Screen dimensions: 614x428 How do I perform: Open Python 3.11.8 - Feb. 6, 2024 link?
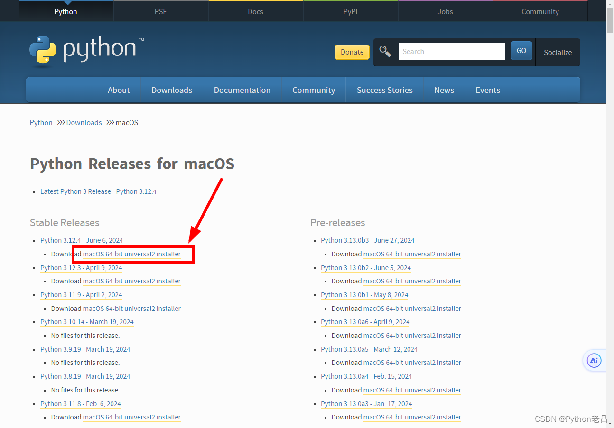tap(81, 404)
